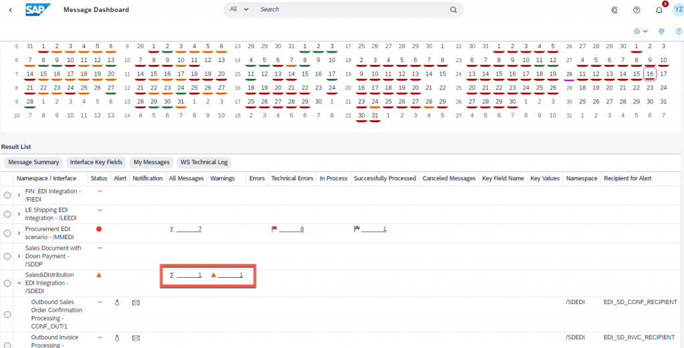Select radio for Sales&Distribution EDI Integration
This screenshot has width=684, height=348.
pyautogui.click(x=7, y=283)
